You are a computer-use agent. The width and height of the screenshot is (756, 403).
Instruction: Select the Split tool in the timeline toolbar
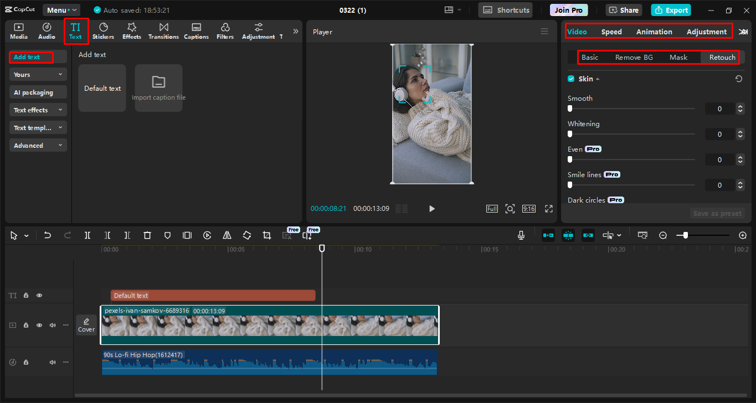click(87, 235)
